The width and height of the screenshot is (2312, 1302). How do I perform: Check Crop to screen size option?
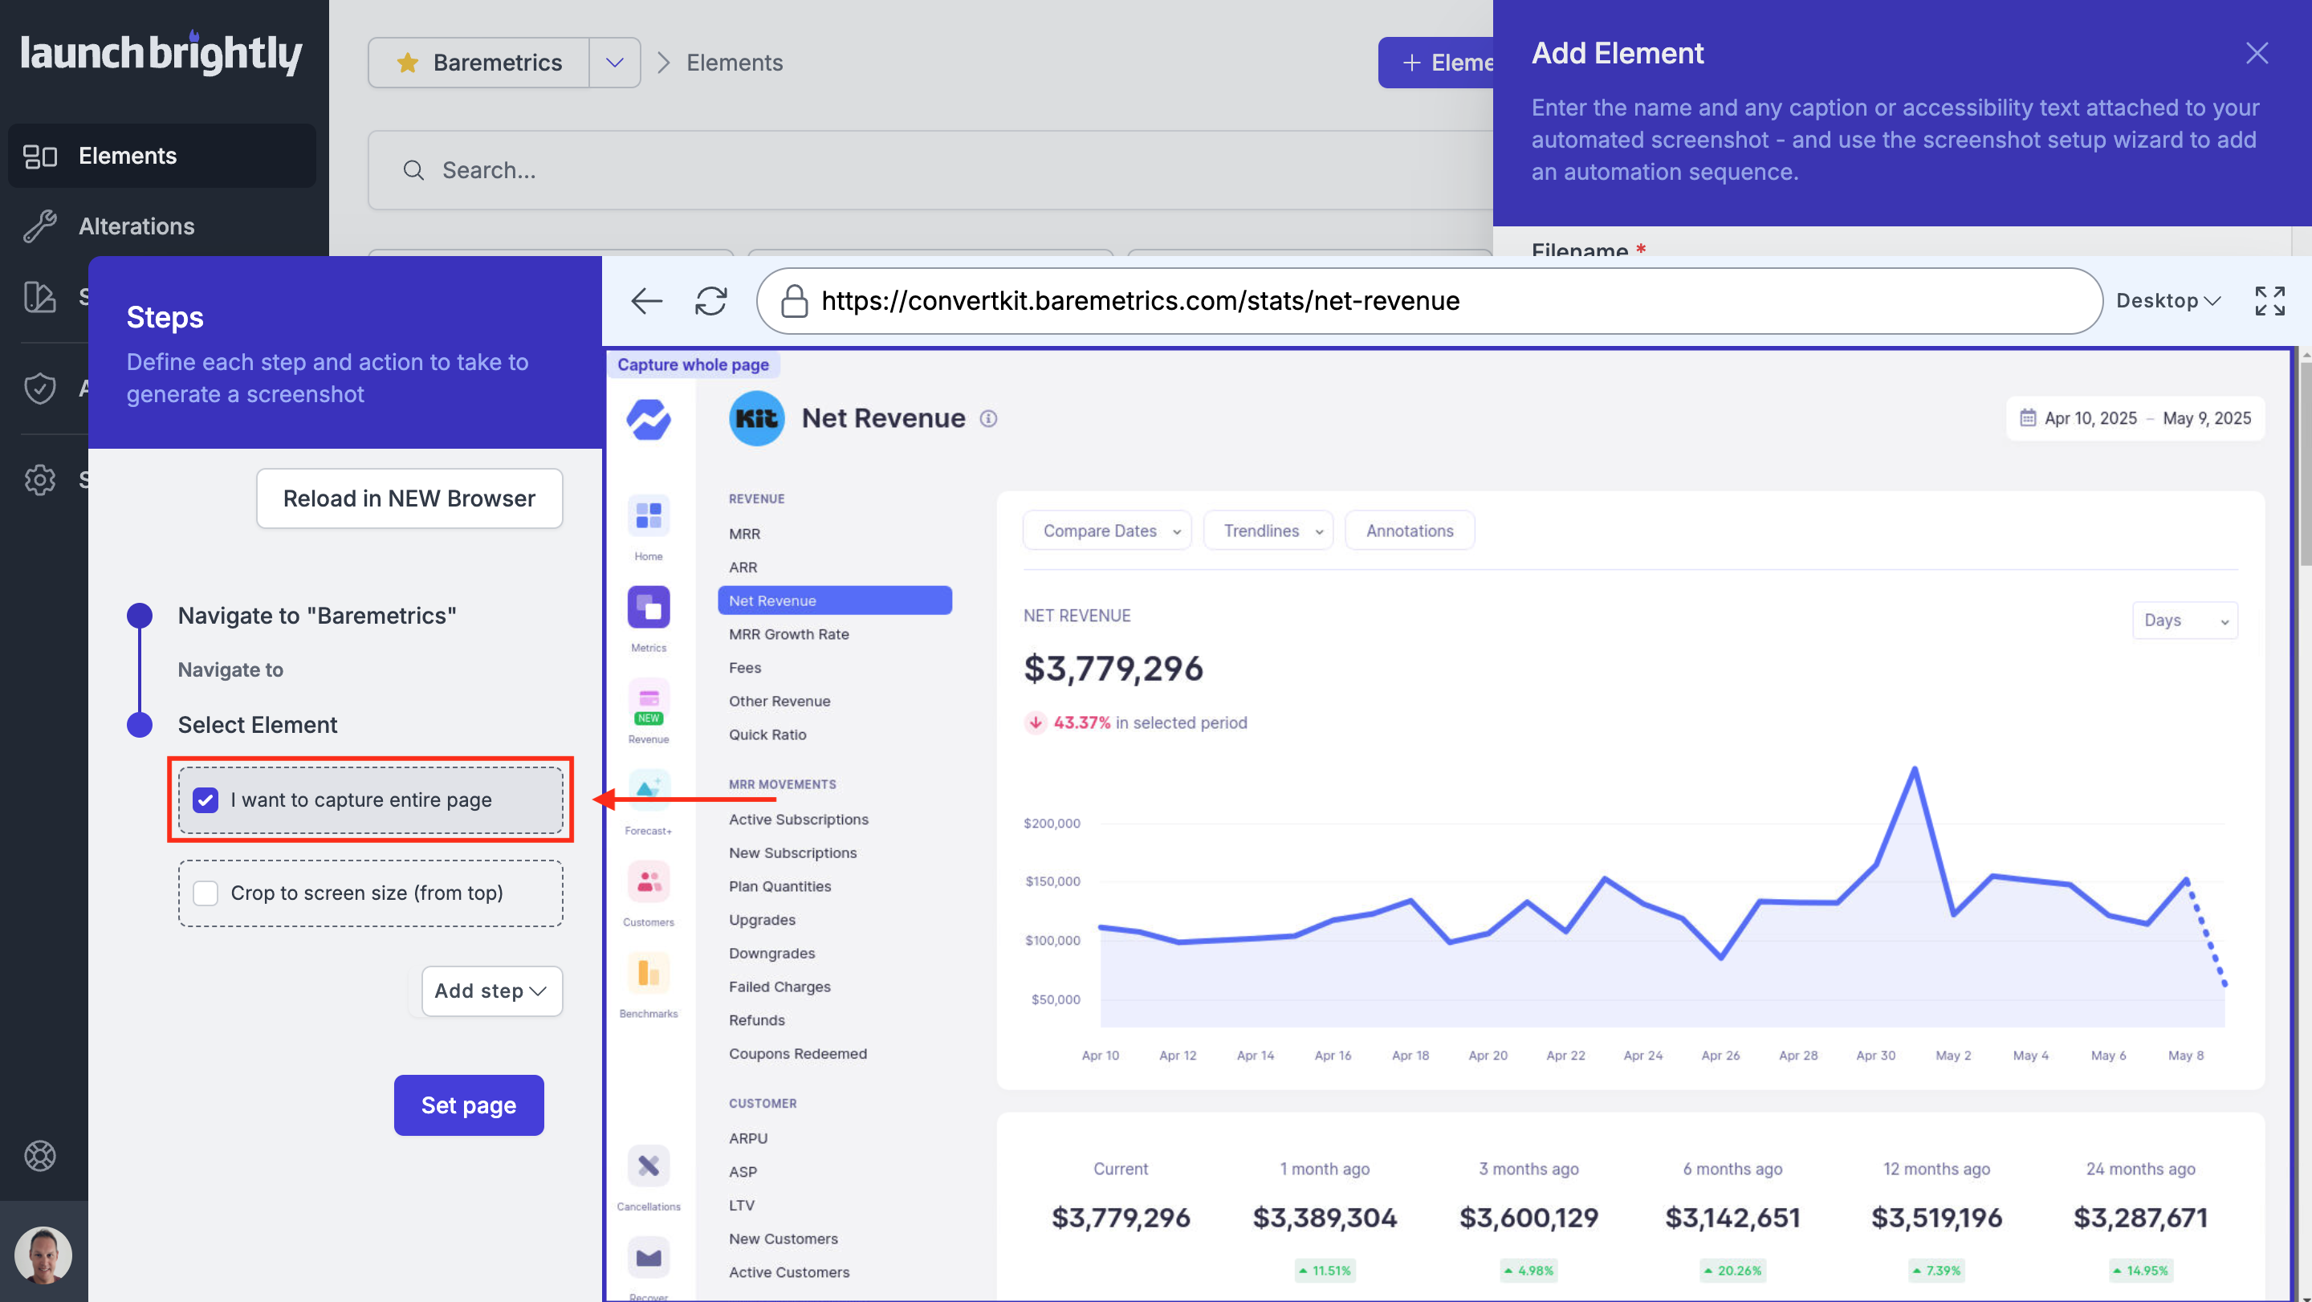click(x=206, y=893)
